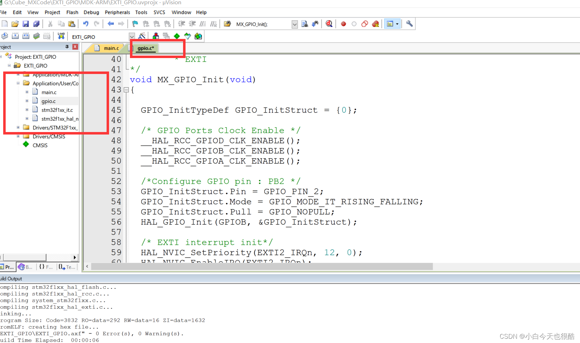The width and height of the screenshot is (580, 343).
Task: Open the window layout dropdown arrow
Action: (397, 24)
